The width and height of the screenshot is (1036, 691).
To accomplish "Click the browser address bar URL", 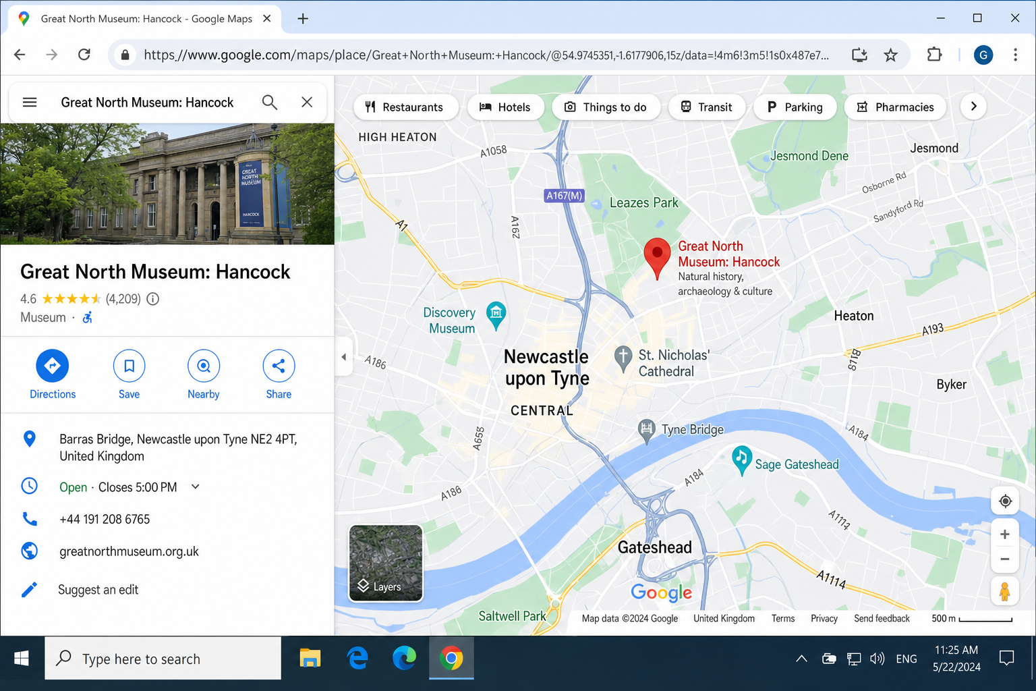I will [x=486, y=55].
